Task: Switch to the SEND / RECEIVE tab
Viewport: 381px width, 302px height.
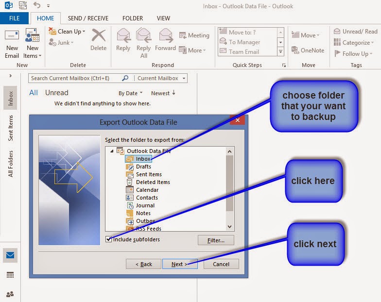Action: (88, 18)
